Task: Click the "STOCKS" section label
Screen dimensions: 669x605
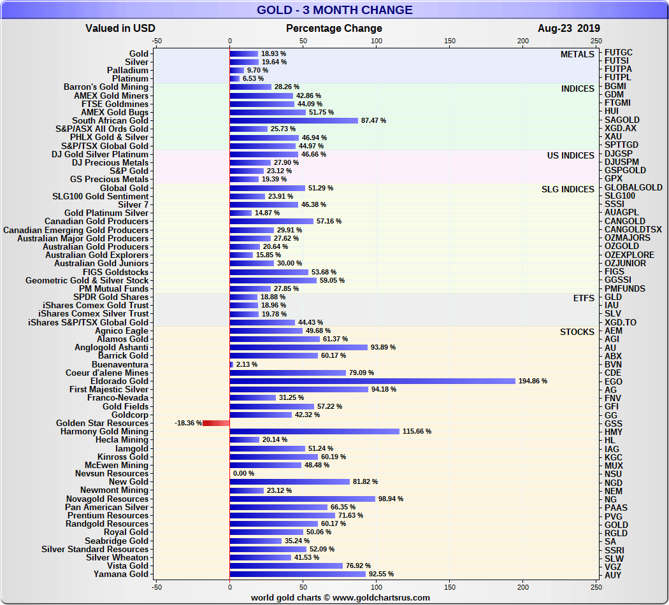Action: [577, 332]
